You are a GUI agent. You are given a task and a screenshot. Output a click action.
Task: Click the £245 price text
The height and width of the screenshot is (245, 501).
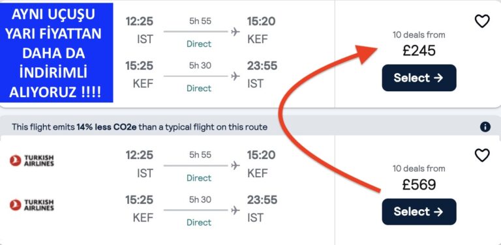coord(419,51)
